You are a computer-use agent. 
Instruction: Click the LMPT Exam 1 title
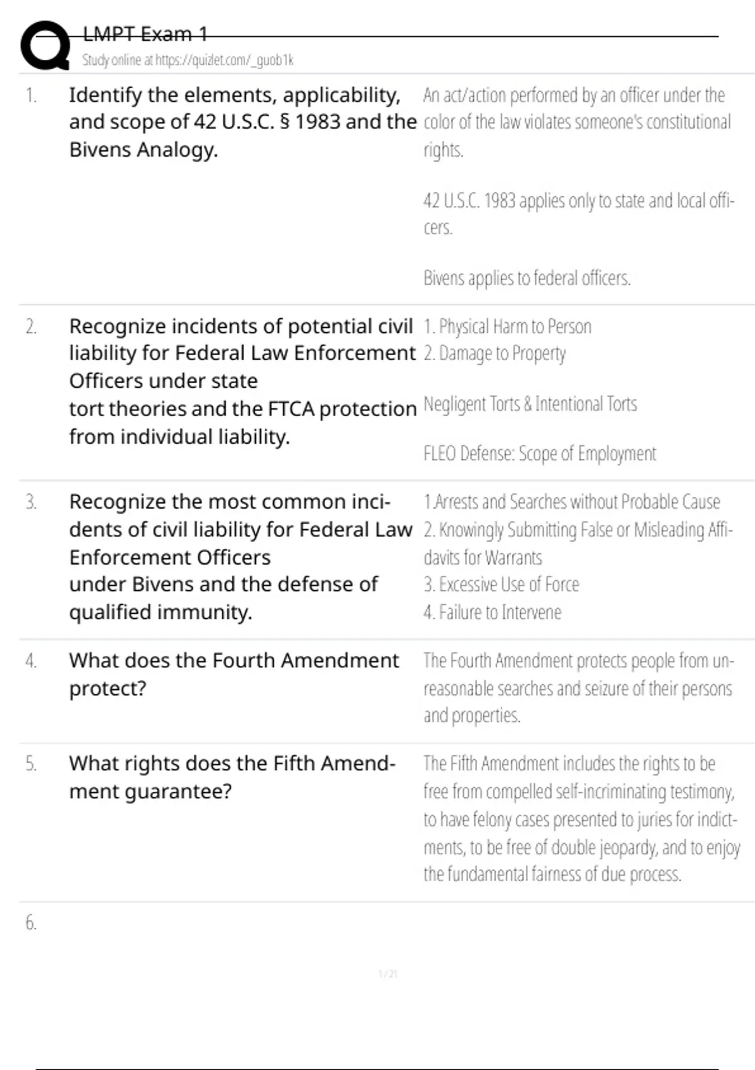145,34
